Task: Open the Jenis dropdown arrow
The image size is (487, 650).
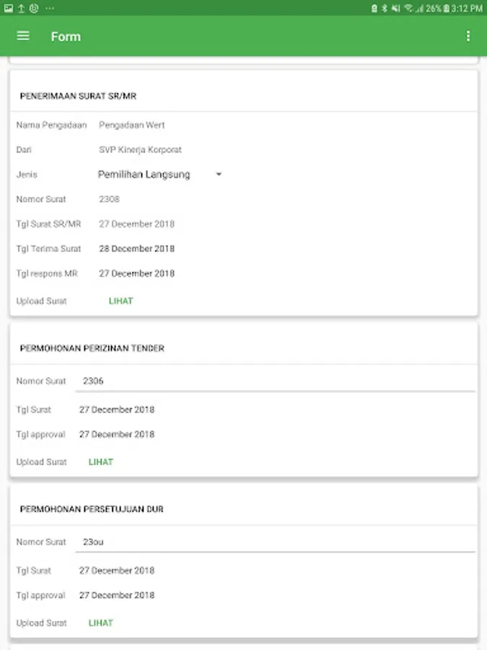Action: 219,174
